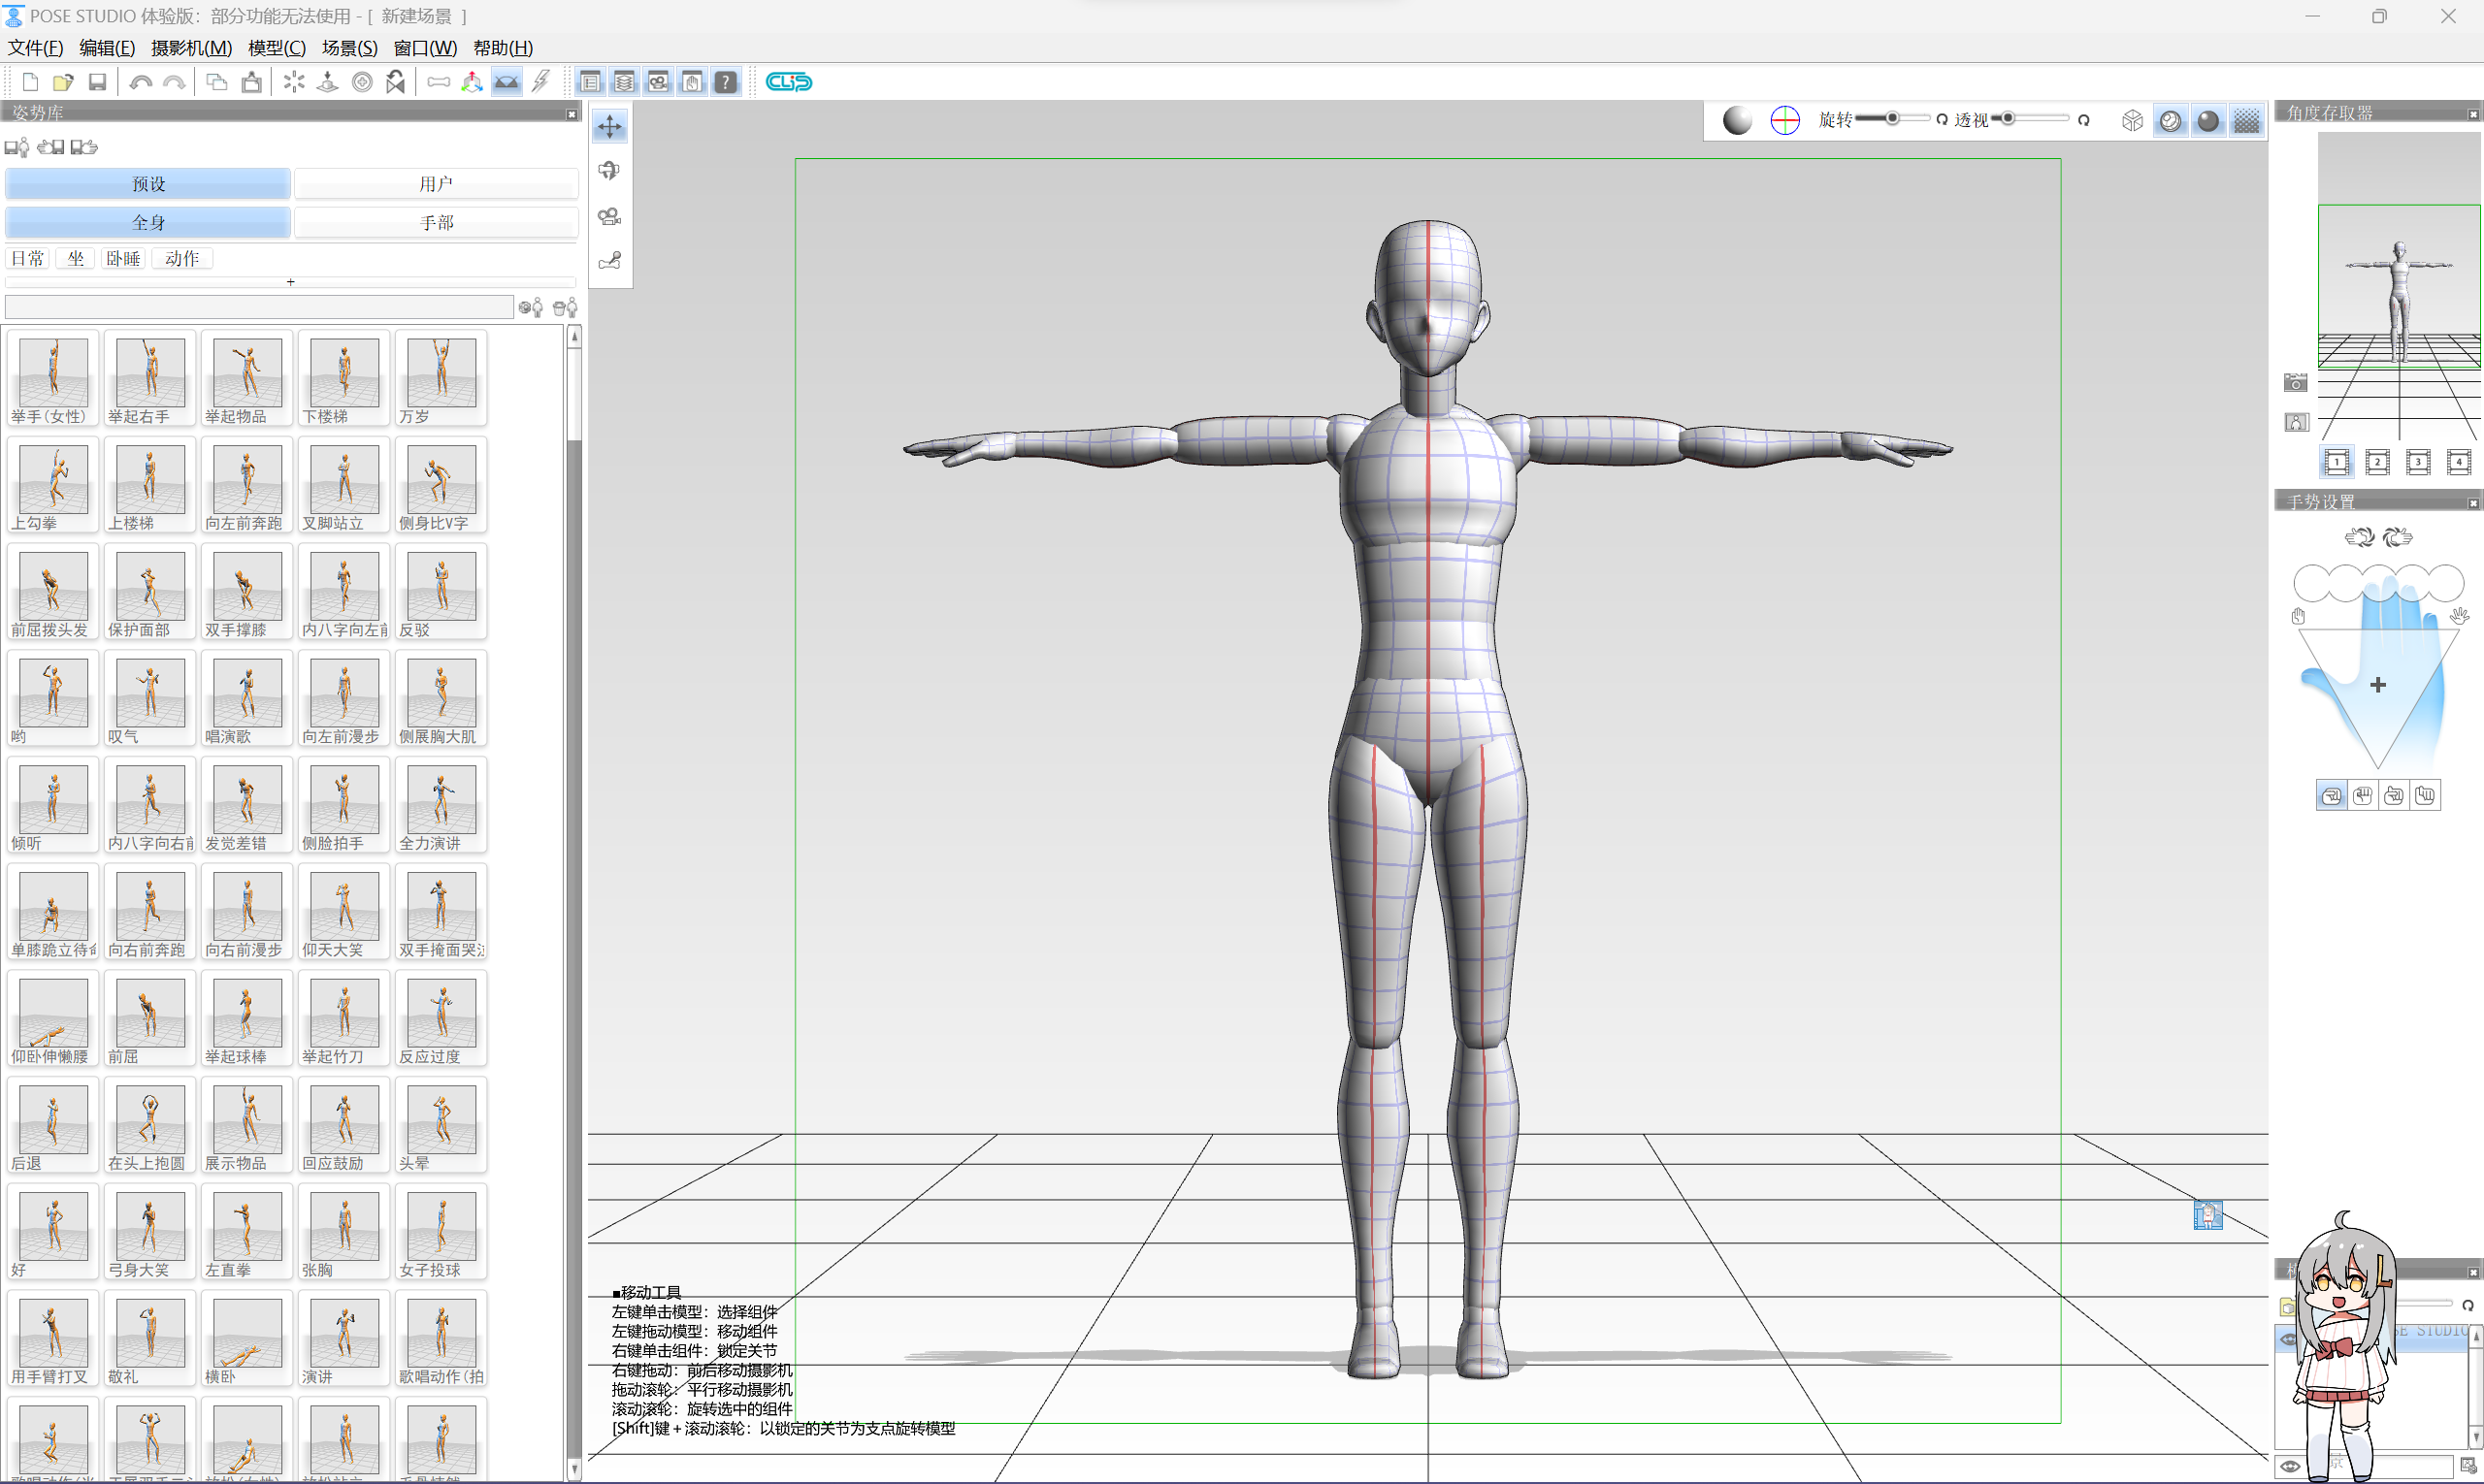
Task: Open a file with the folder icon
Action: pos(63,82)
